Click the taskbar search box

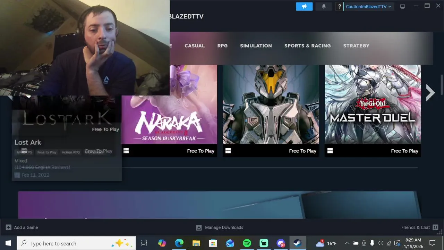click(76, 243)
